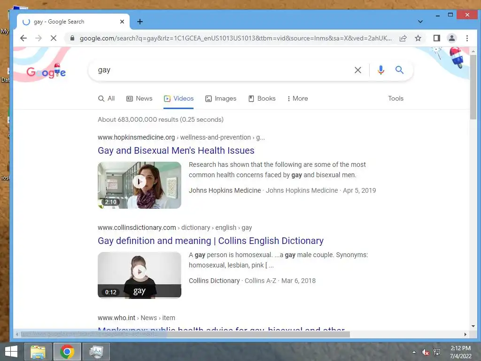Open Chrome side panel
This screenshot has width=481, height=361.
[x=437, y=38]
